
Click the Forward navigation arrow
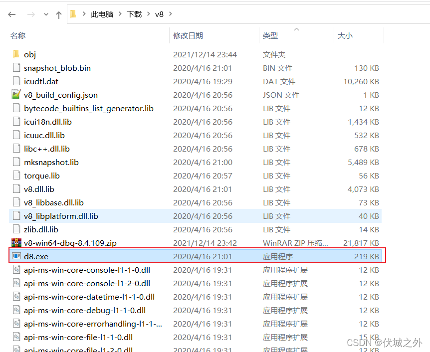point(31,14)
